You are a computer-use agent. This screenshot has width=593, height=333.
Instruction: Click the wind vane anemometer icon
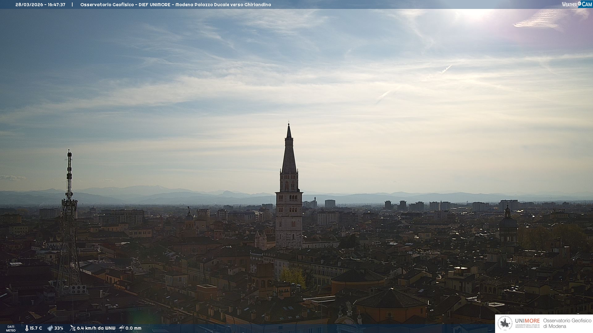point(73,328)
